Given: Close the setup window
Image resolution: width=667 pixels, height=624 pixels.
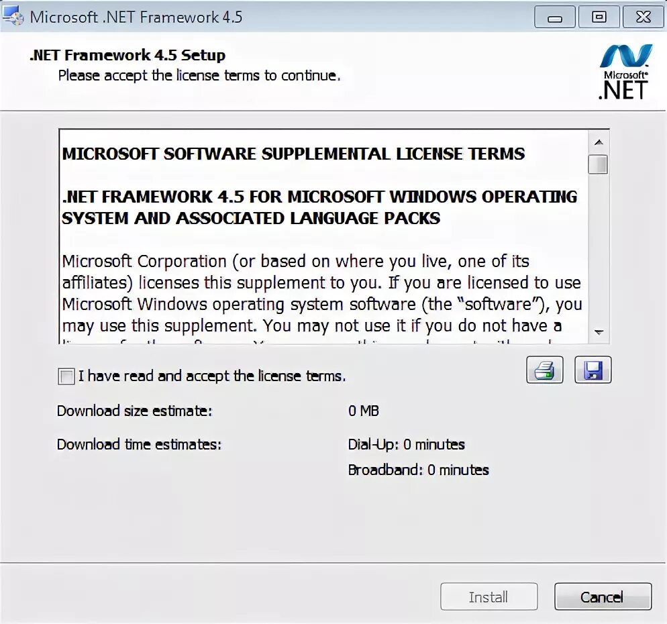Looking at the screenshot, I should pos(643,17).
